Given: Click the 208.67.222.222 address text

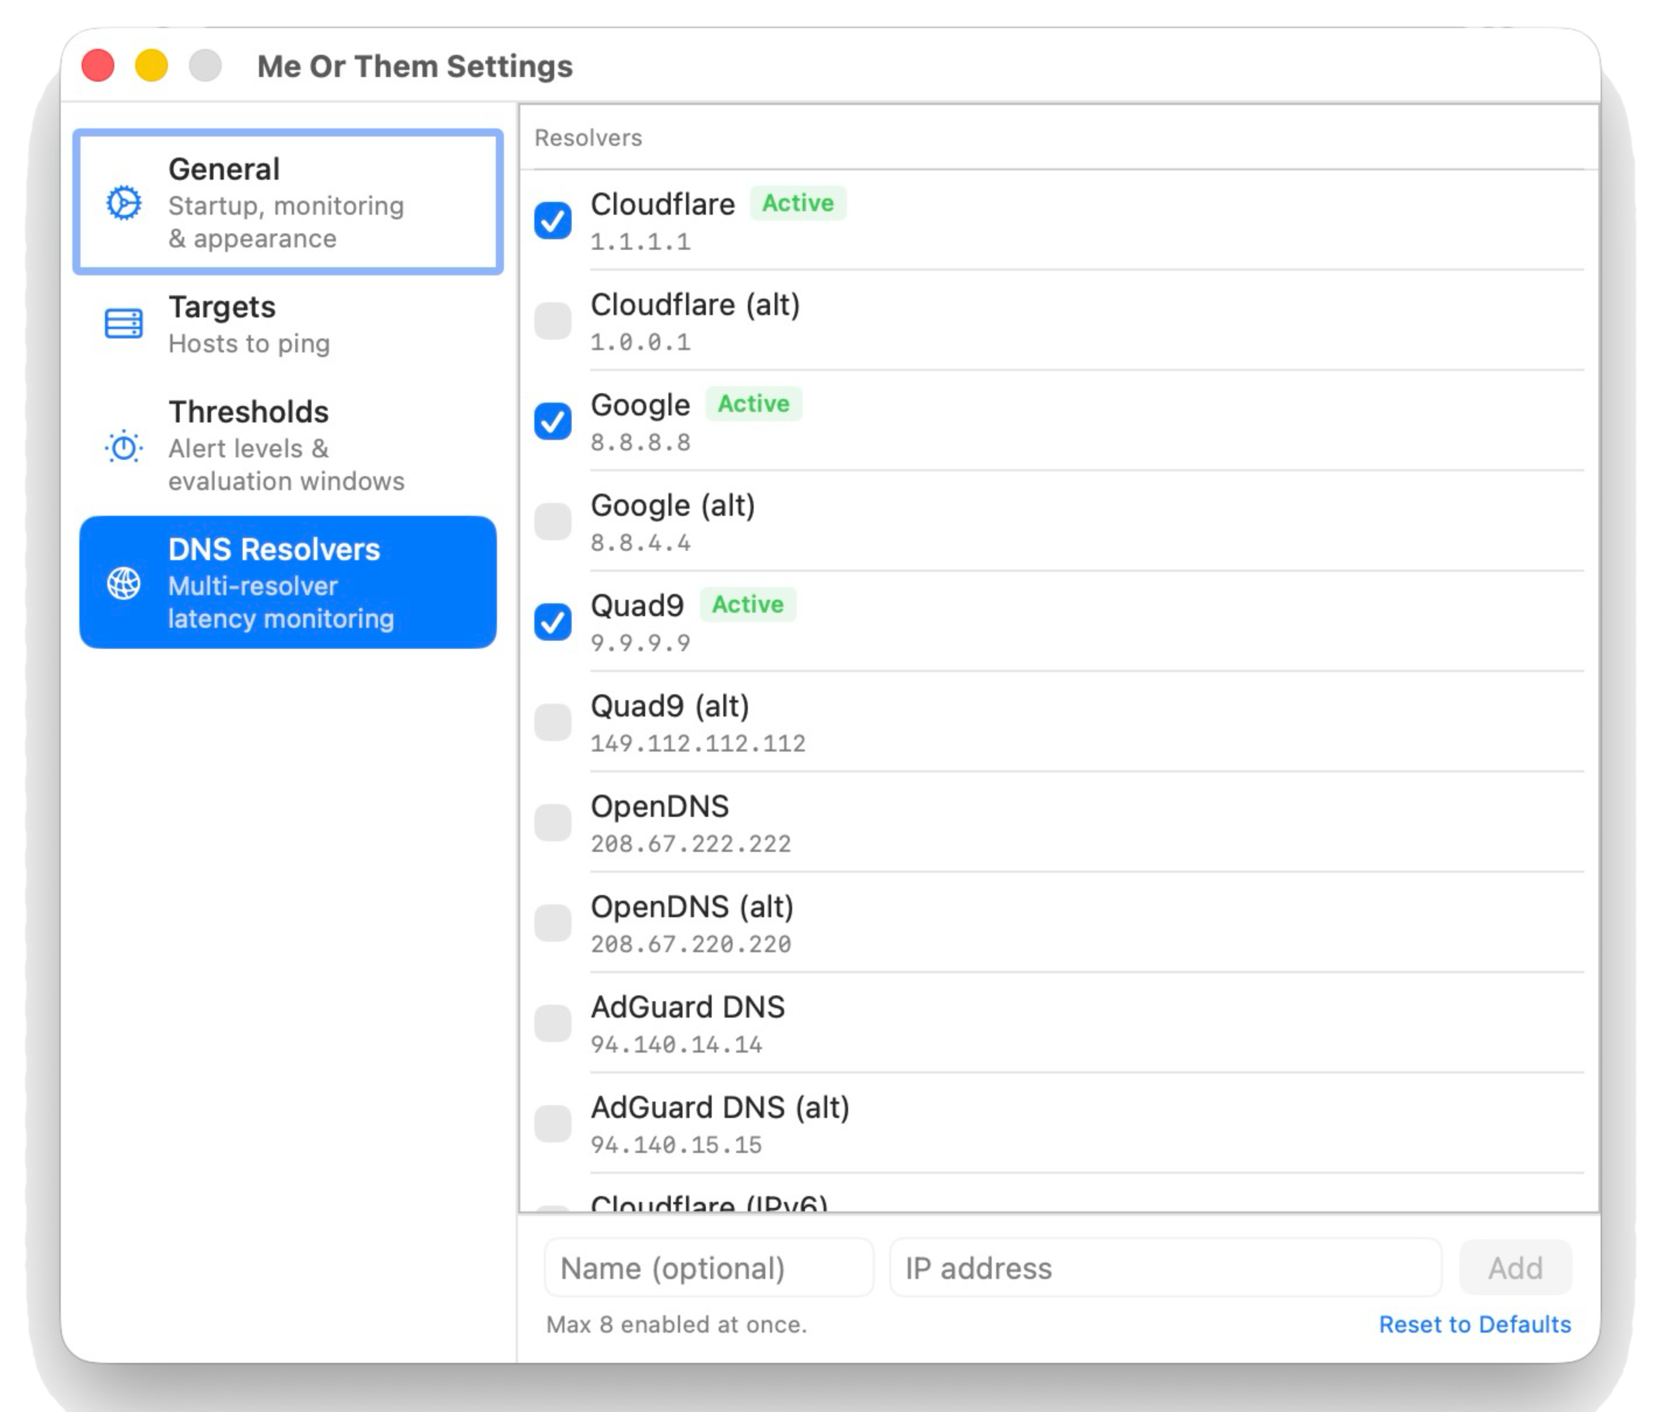Looking at the screenshot, I should pos(691,844).
